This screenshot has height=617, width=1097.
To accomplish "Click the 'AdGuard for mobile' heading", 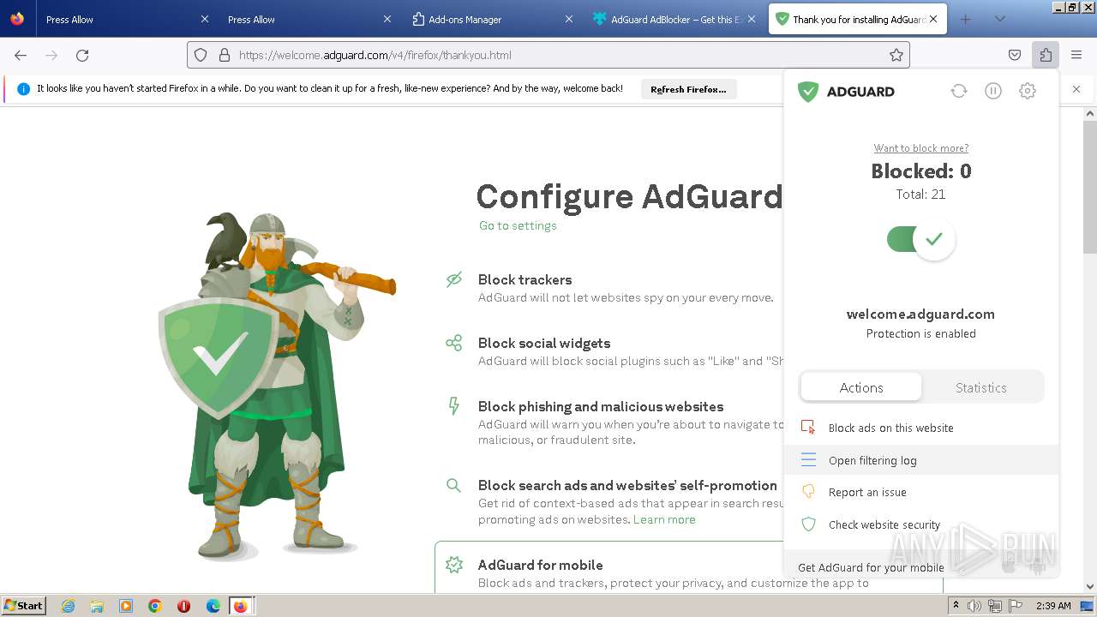I will coord(540,565).
